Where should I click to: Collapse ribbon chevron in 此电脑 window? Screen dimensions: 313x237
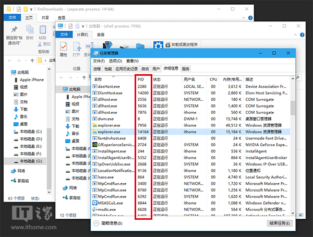pyautogui.click(x=295, y=35)
